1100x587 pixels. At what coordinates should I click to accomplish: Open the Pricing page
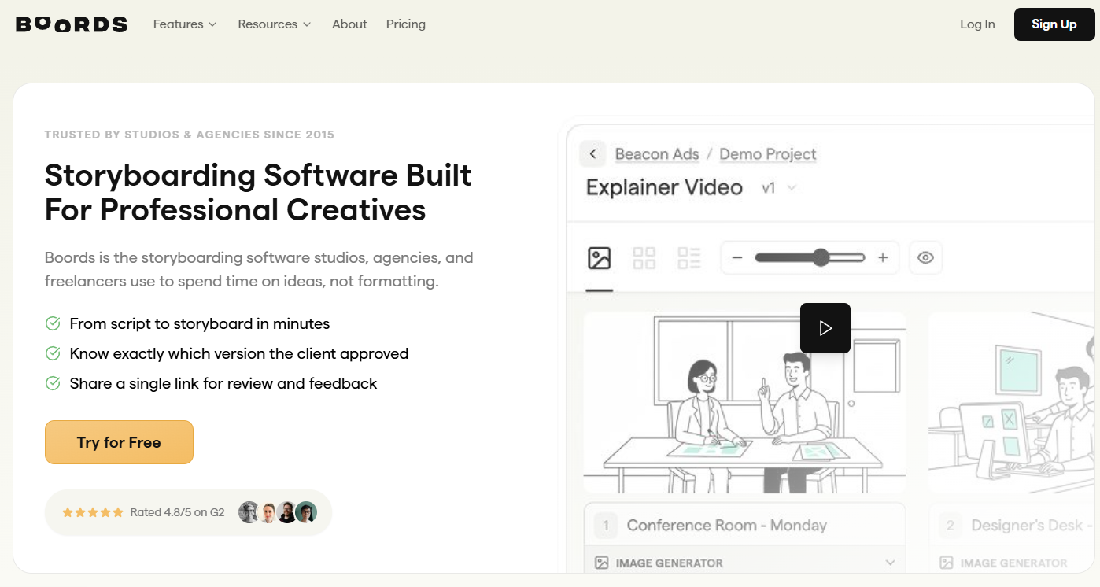[x=406, y=24]
